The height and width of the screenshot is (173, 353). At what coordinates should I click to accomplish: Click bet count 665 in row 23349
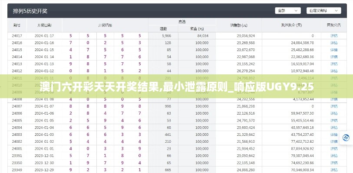[168, 170]
